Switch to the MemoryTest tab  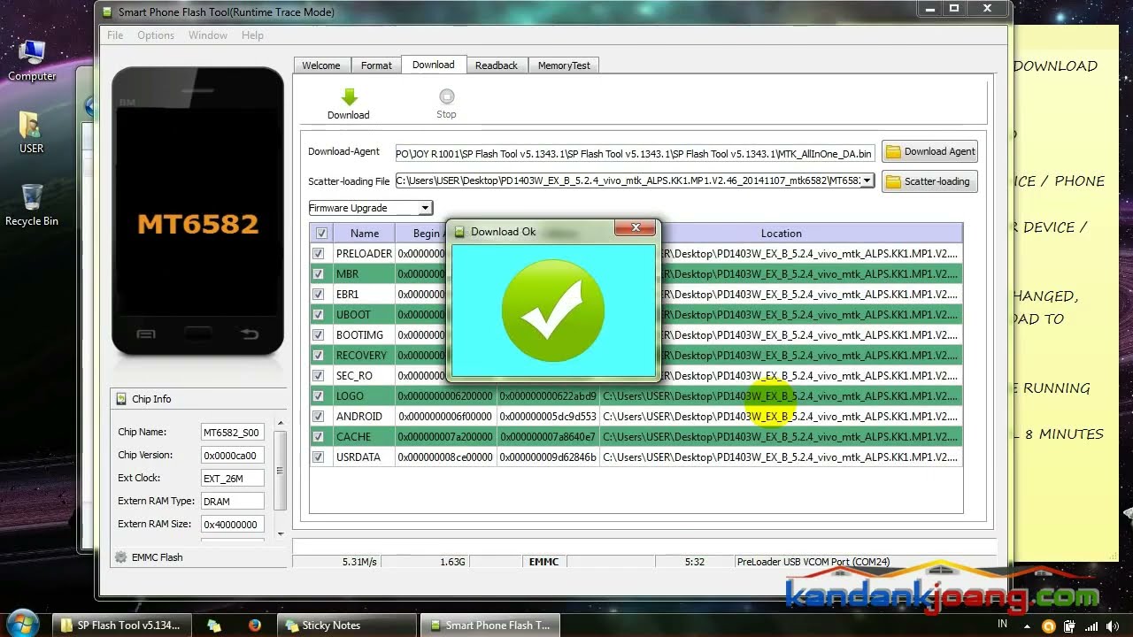point(564,65)
